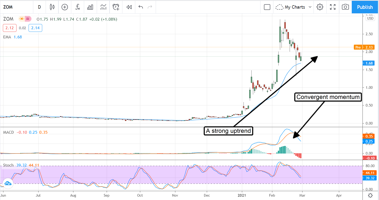Image resolution: width=379 pixels, height=200 pixels.
Task: Open the candlestick chart style selector
Action: [52, 7]
